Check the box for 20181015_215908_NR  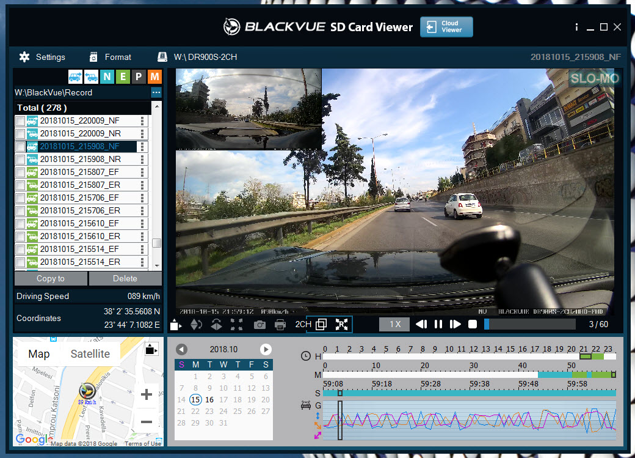[x=20, y=160]
